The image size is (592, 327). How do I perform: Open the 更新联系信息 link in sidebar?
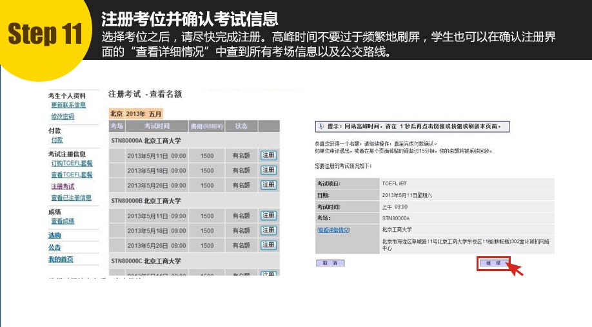[68, 105]
